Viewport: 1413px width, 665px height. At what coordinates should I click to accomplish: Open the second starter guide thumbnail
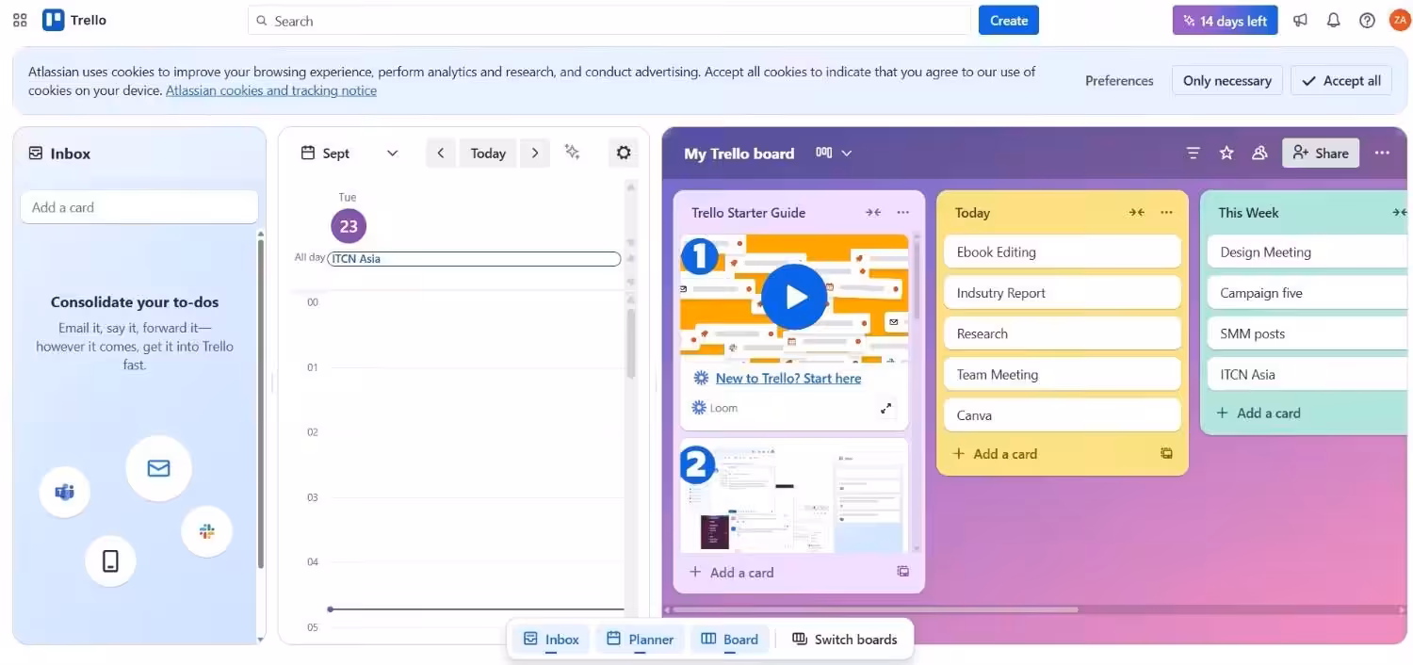click(x=794, y=495)
